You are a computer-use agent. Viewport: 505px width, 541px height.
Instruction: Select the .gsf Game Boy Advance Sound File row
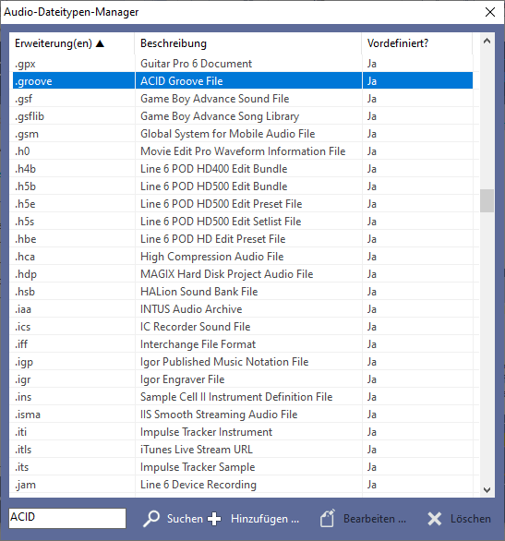[243, 99]
